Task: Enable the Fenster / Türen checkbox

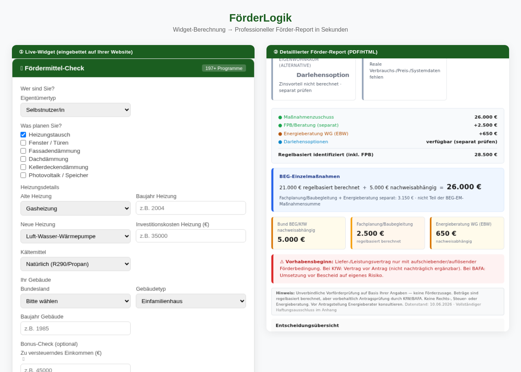Action: point(23,143)
